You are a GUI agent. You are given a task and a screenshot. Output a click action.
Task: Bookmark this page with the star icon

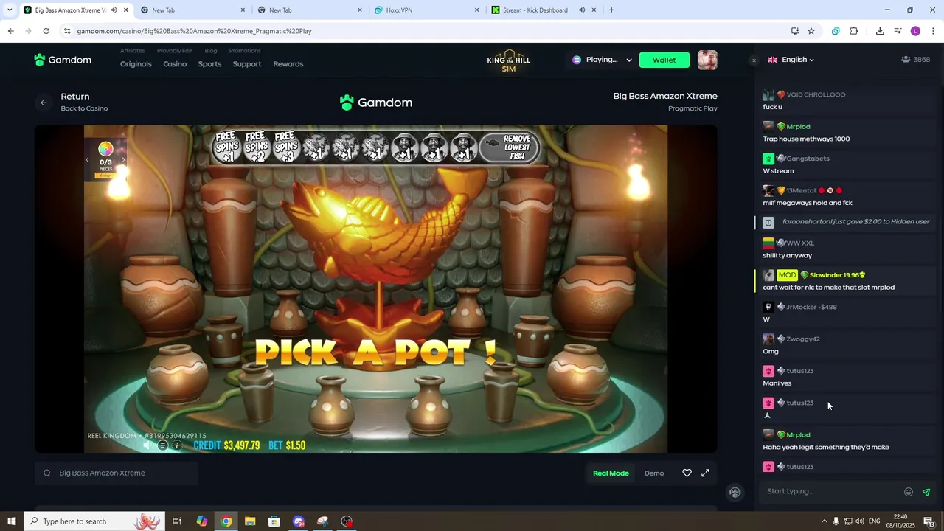point(811,31)
